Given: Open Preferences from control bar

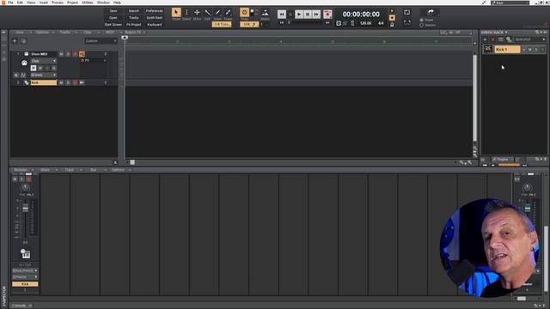Looking at the screenshot, I should click(x=155, y=11).
